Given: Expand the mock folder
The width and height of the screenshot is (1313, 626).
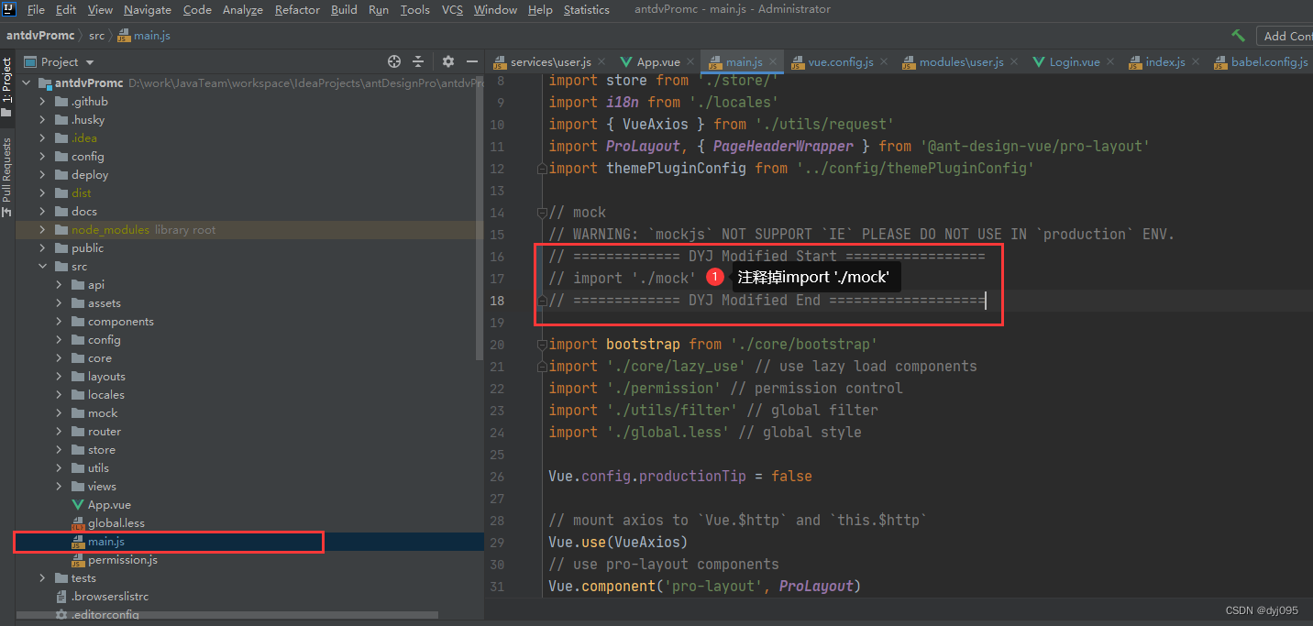Looking at the screenshot, I should coord(59,413).
